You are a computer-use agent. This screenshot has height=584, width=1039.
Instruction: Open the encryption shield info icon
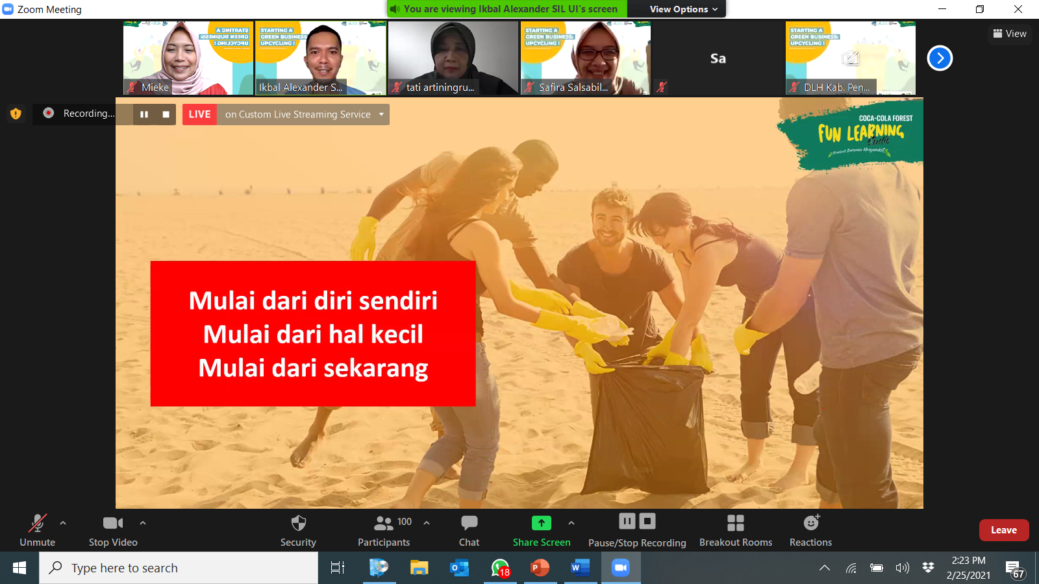point(16,114)
